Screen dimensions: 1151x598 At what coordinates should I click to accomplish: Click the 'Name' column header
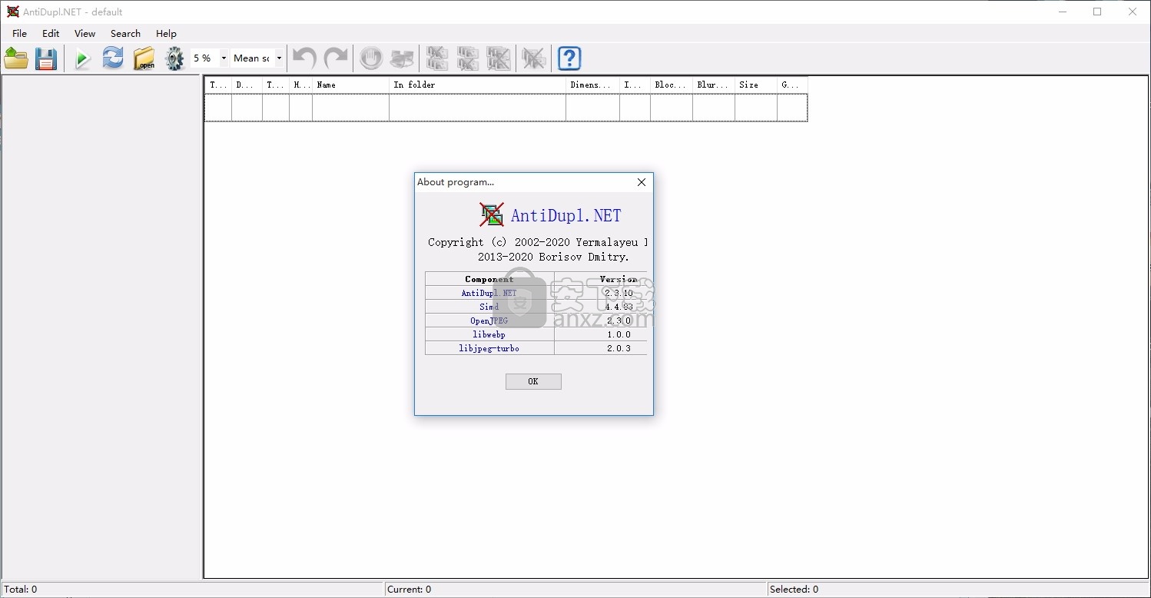[x=350, y=85]
